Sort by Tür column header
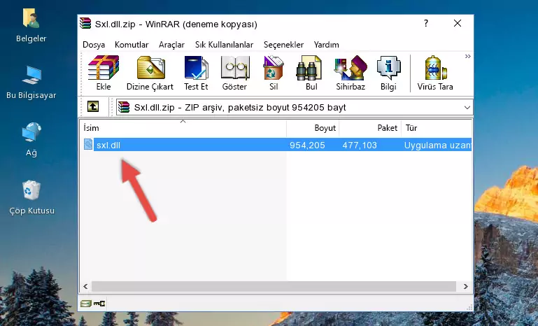Screen dimensions: 538x326 437,127
